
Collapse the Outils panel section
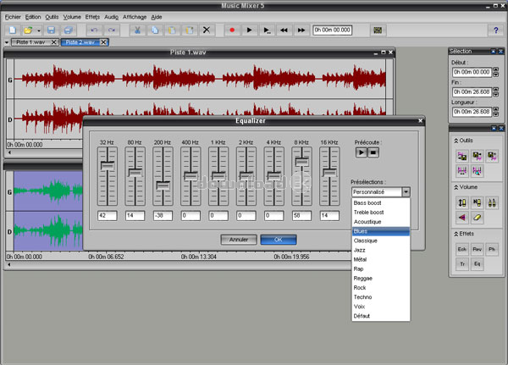coord(457,141)
